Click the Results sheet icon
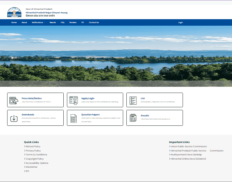 tap(133, 118)
